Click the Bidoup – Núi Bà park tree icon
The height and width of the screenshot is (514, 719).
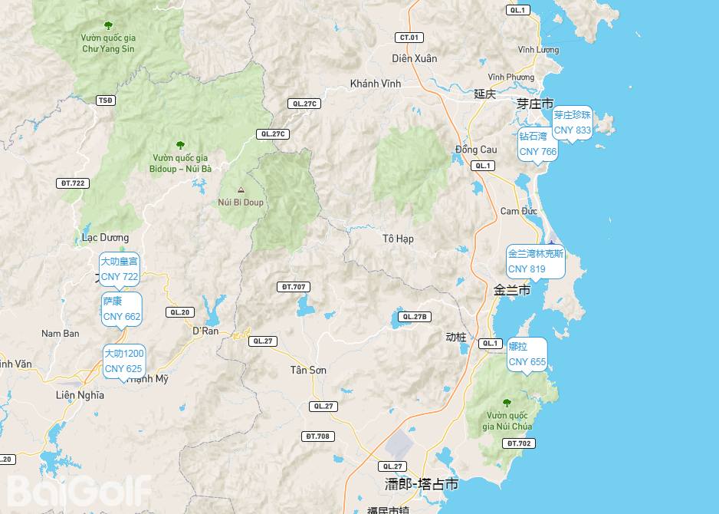click(180, 145)
